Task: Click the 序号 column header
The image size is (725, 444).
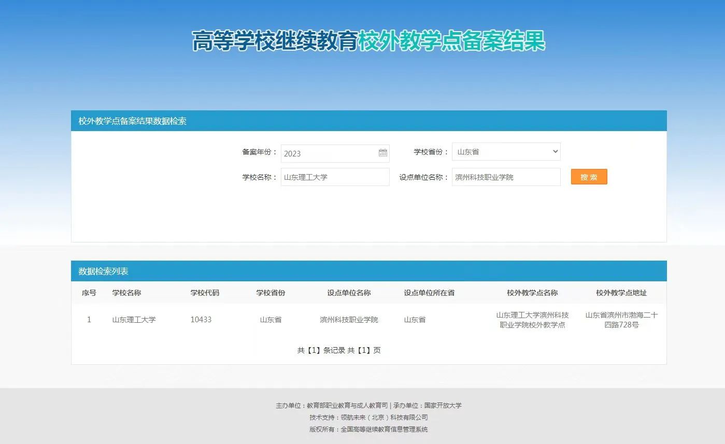Action: pos(89,293)
